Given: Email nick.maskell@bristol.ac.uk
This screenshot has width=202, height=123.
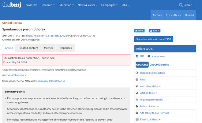Looking at the screenshot, I should pos(50,81).
